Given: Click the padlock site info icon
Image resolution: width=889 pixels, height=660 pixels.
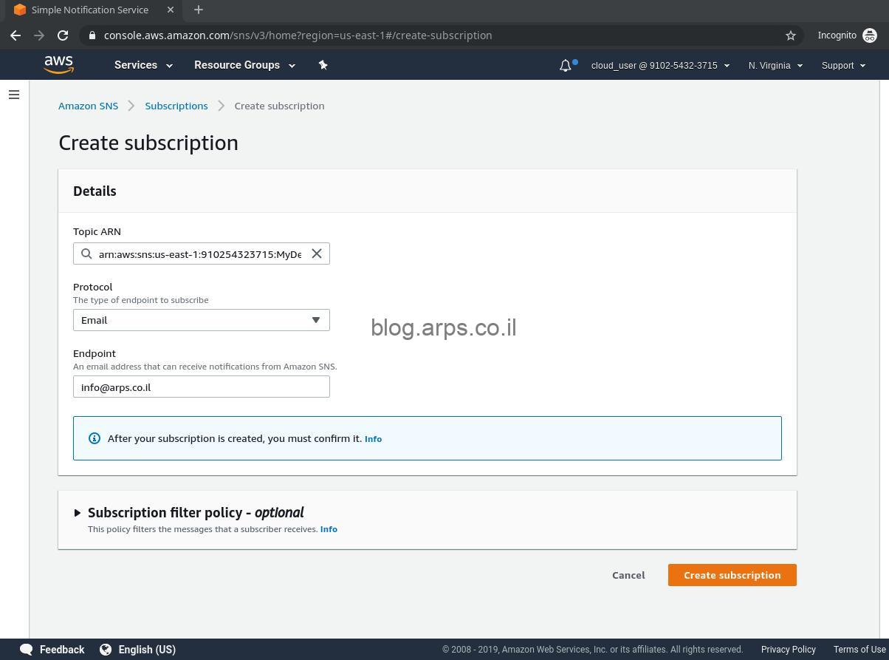Looking at the screenshot, I should pyautogui.click(x=92, y=35).
